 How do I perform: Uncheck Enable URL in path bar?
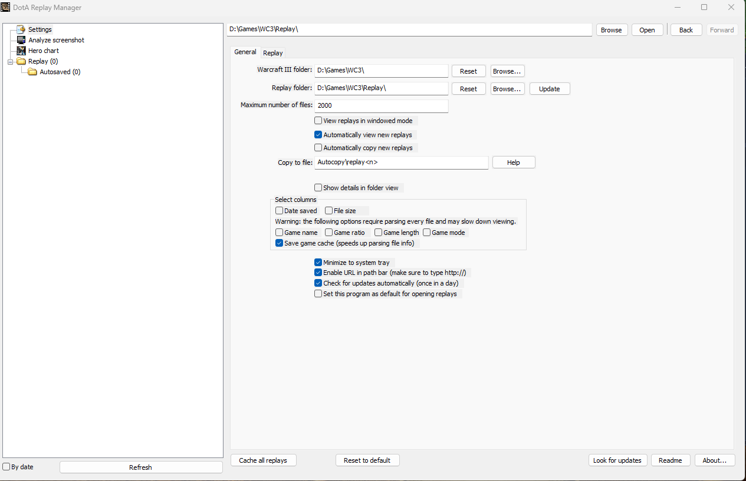318,273
